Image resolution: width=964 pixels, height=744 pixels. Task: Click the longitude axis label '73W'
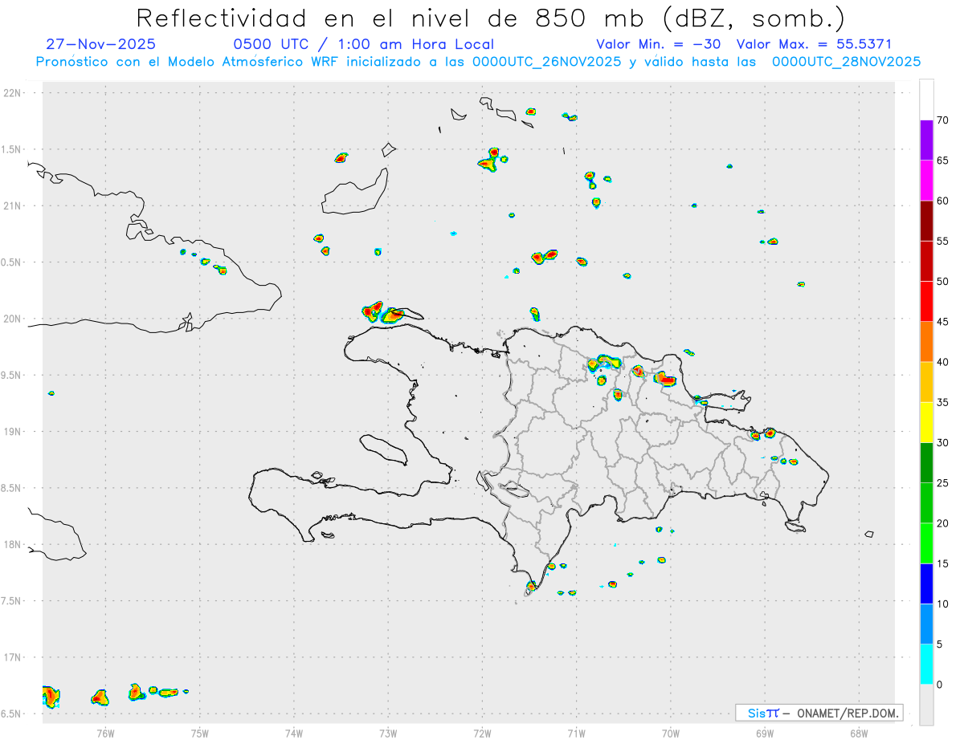388,733
